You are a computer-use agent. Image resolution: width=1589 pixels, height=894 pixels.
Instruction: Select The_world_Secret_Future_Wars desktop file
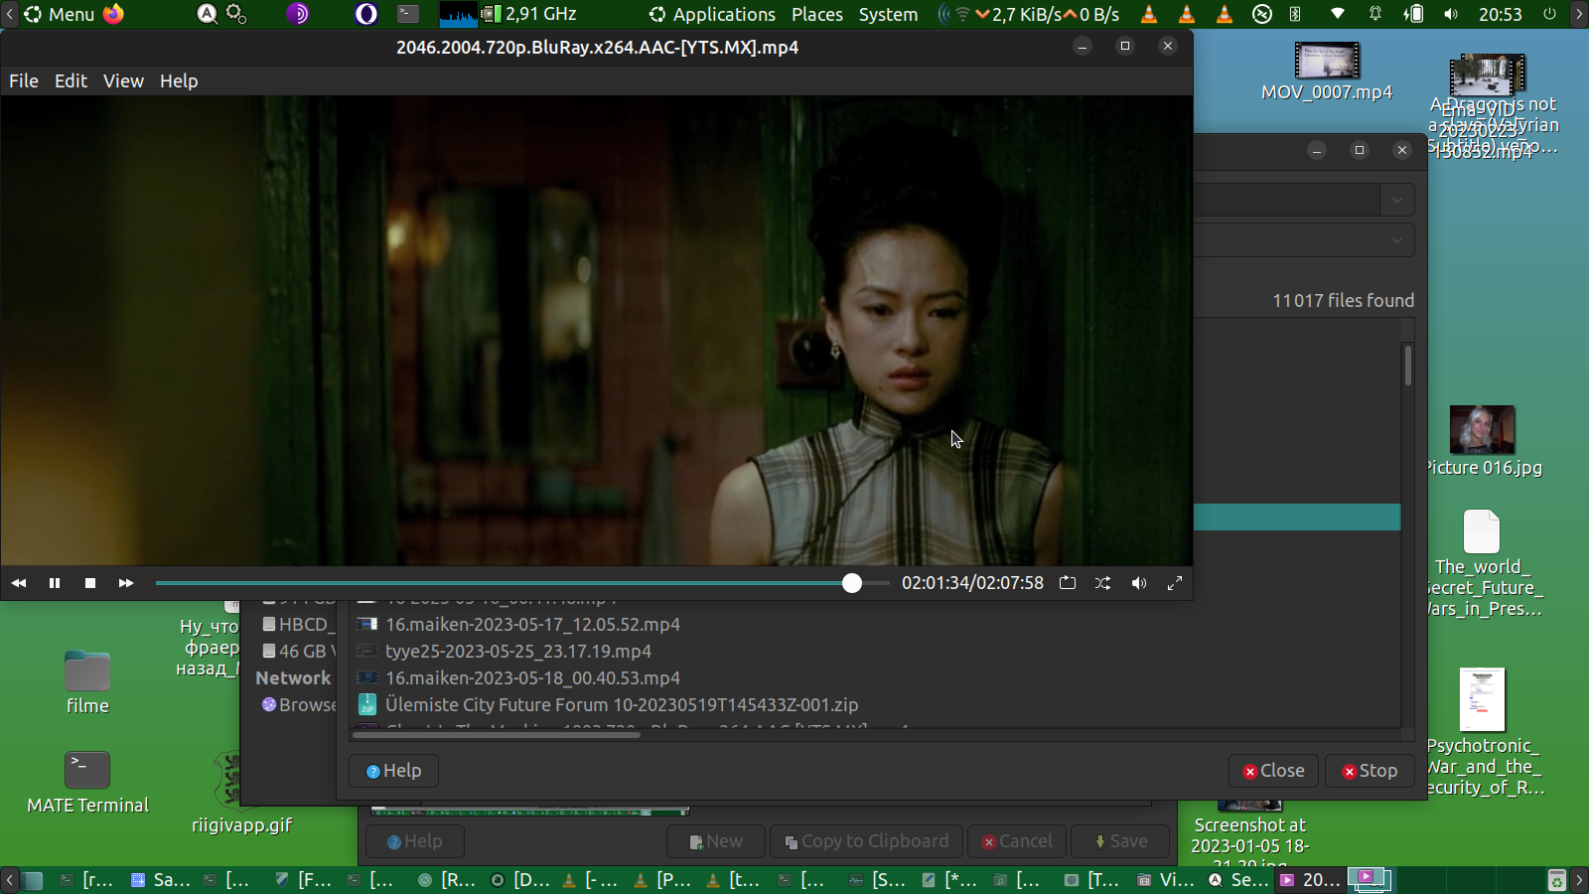[x=1483, y=564]
